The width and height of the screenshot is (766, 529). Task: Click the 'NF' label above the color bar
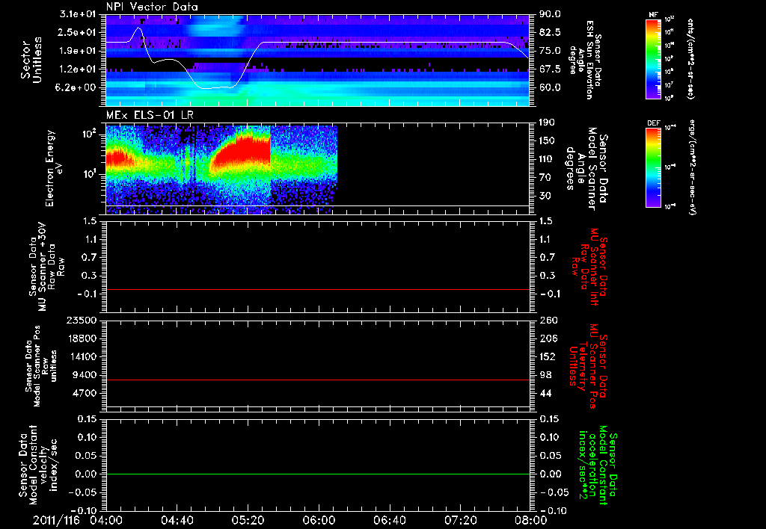point(653,15)
